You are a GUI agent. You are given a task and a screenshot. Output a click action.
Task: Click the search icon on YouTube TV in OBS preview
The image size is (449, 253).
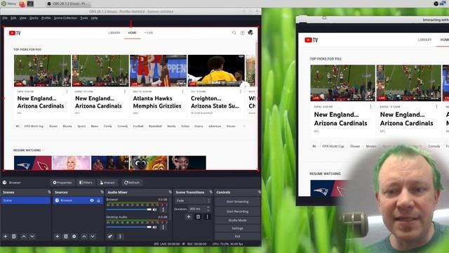[x=234, y=33]
